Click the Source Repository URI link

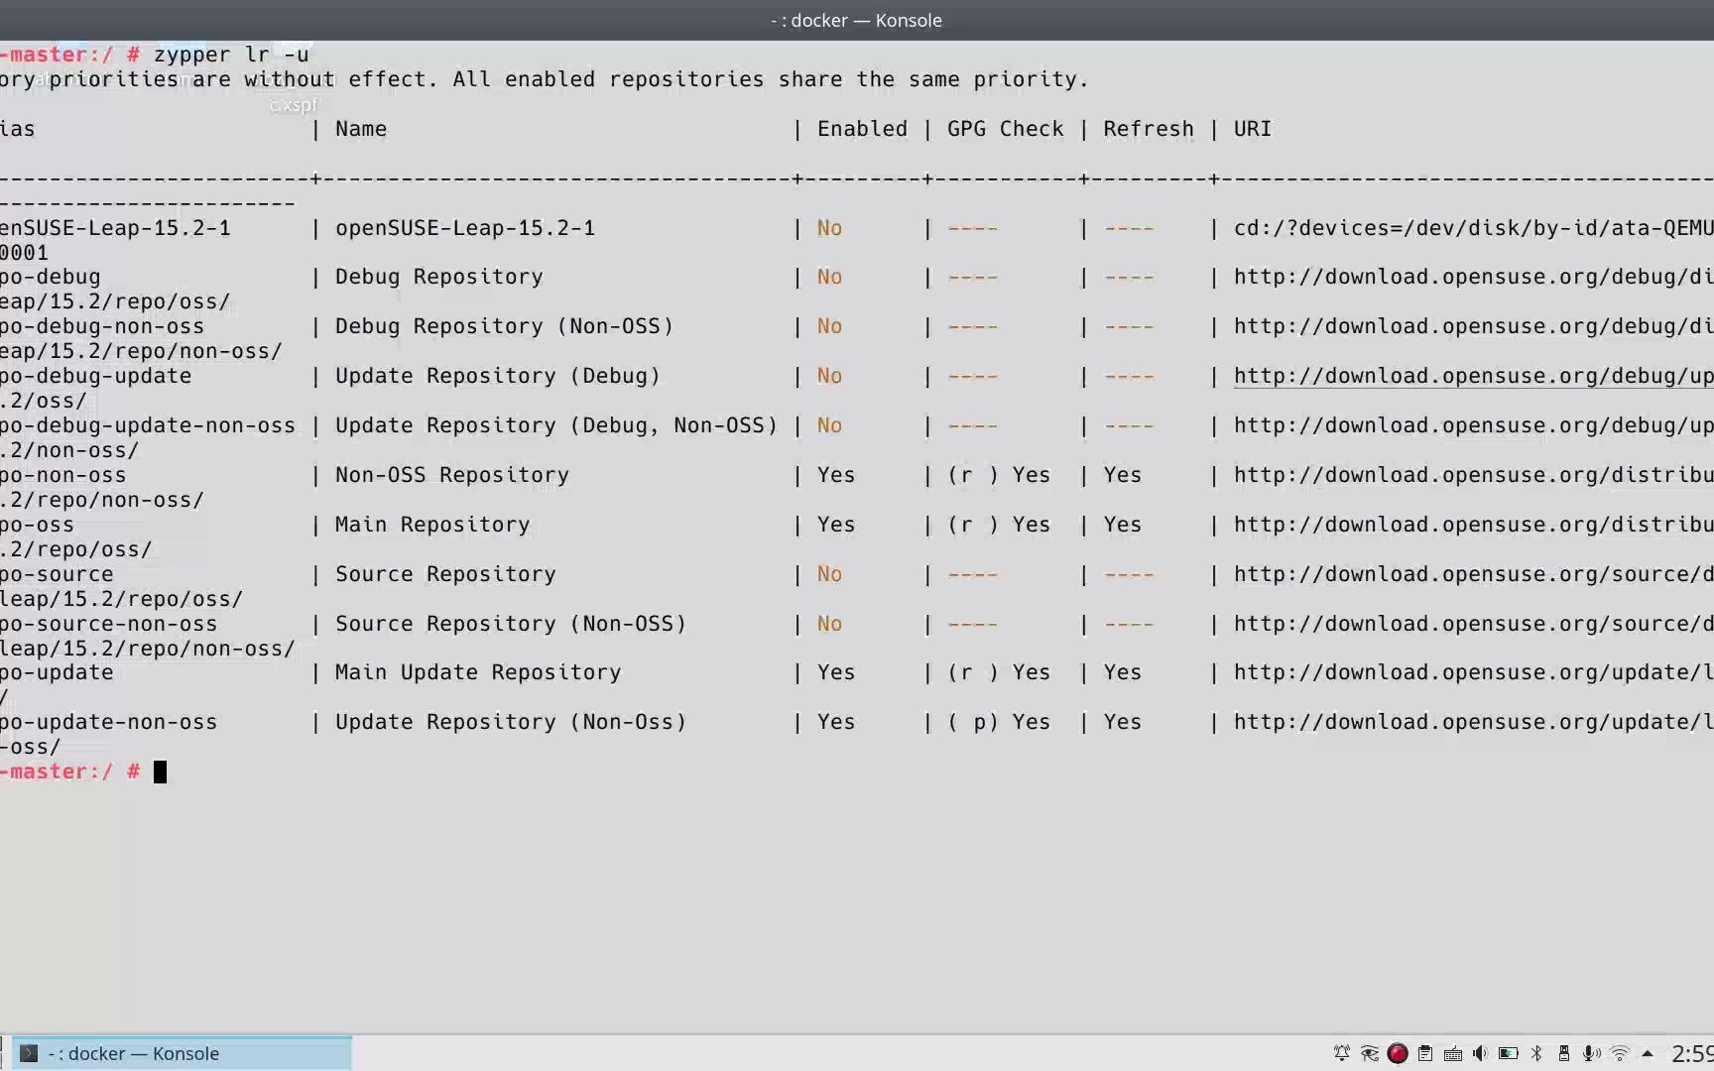(x=1473, y=574)
